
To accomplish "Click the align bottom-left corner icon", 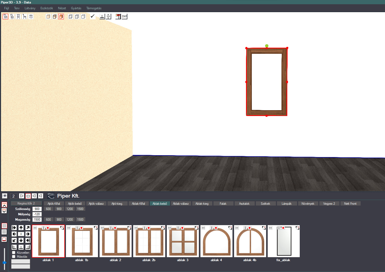I will [x=14, y=247].
